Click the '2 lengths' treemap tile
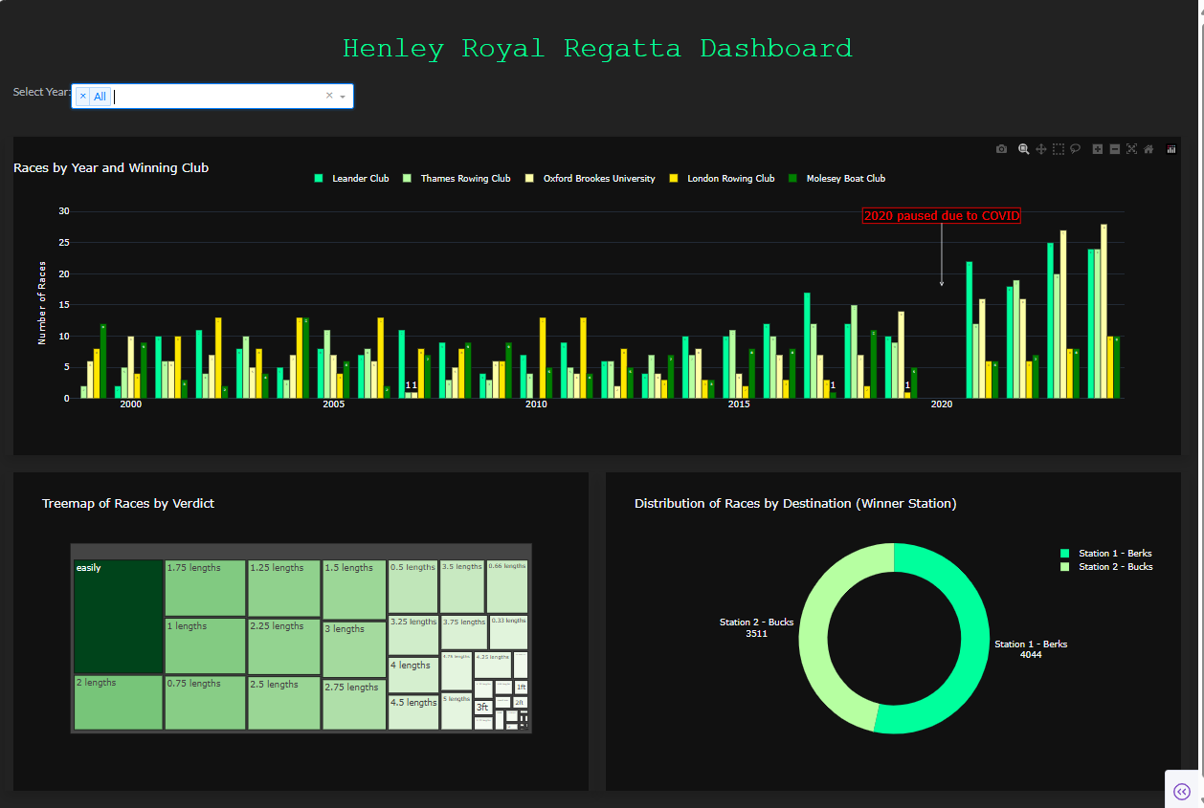Screen dimensions: 1204x808 click(x=118, y=703)
